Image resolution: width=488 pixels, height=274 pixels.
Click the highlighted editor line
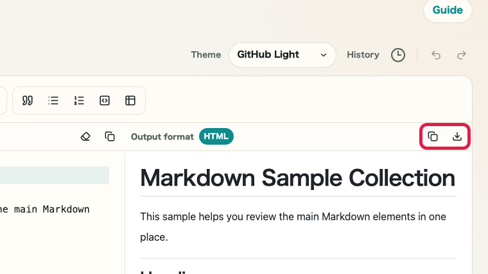point(55,175)
